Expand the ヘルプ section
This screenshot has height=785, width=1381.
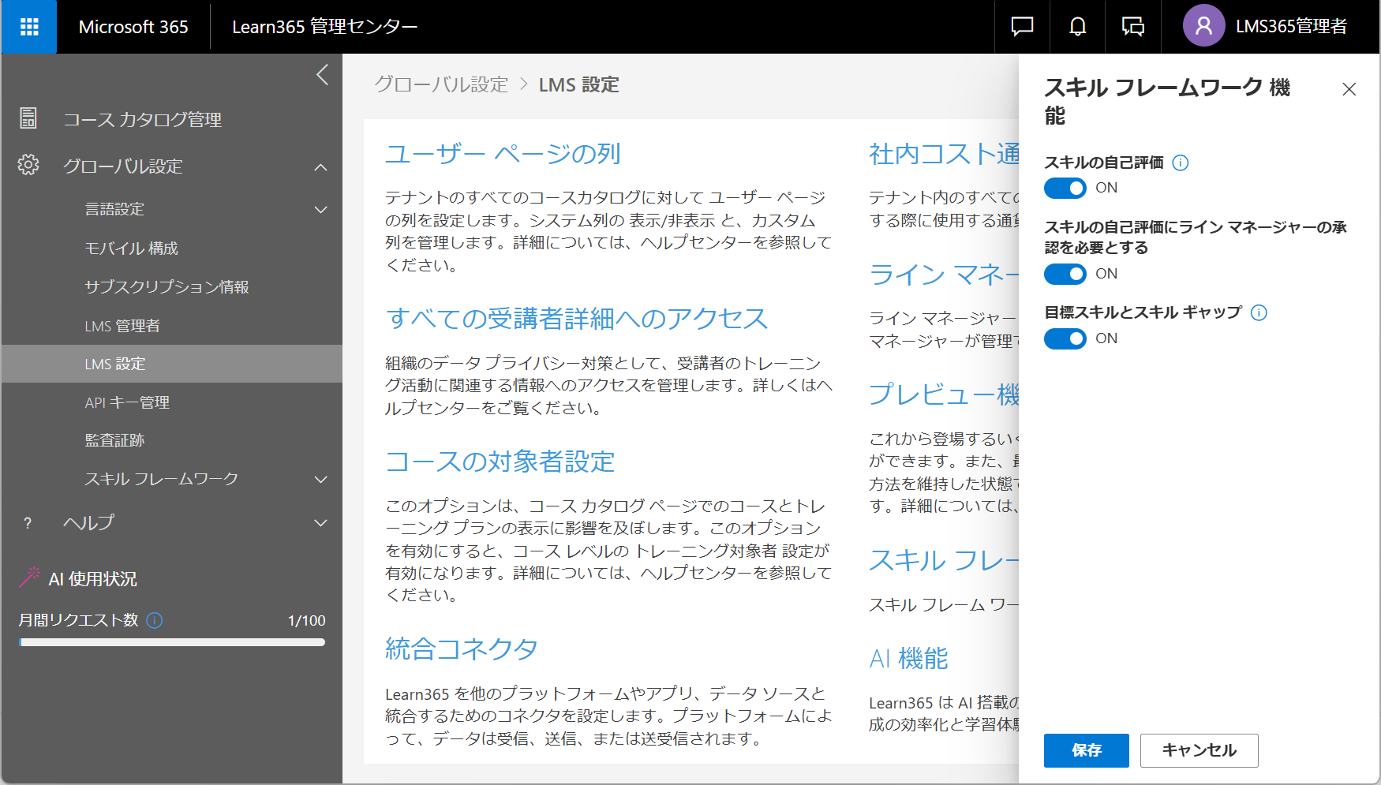[320, 522]
